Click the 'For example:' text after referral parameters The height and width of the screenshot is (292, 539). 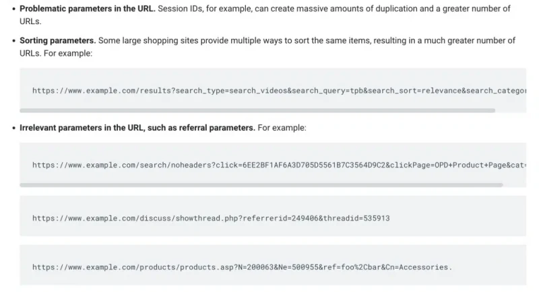(282, 128)
